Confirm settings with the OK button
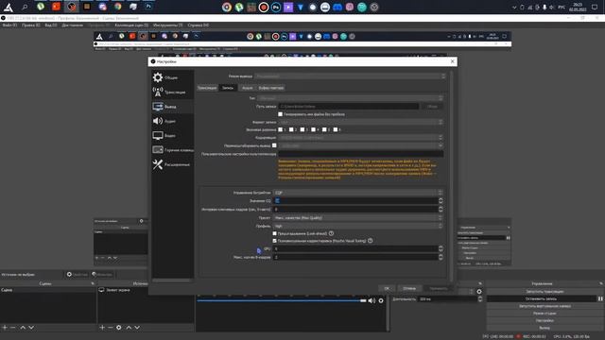The image size is (605, 340). click(387, 288)
